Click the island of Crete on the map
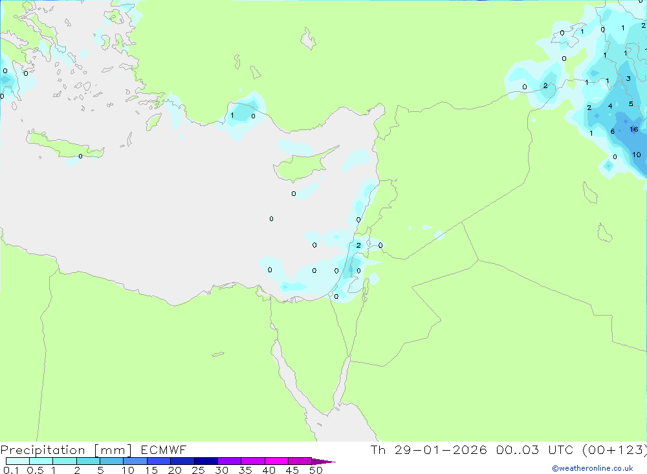Image resolution: width=647 pixels, height=474 pixels. 64,145
